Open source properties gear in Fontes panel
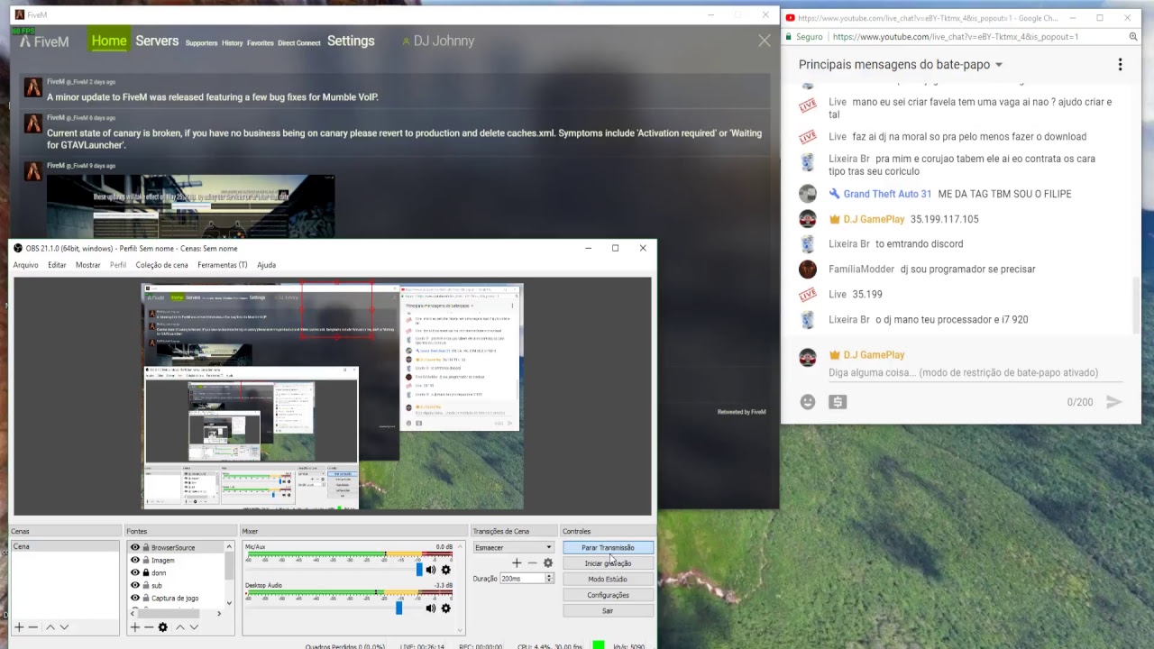This screenshot has width=1154, height=649. coord(162,626)
